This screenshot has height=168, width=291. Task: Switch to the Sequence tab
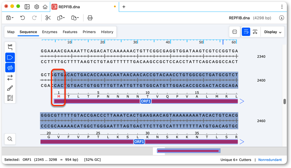[28, 32]
